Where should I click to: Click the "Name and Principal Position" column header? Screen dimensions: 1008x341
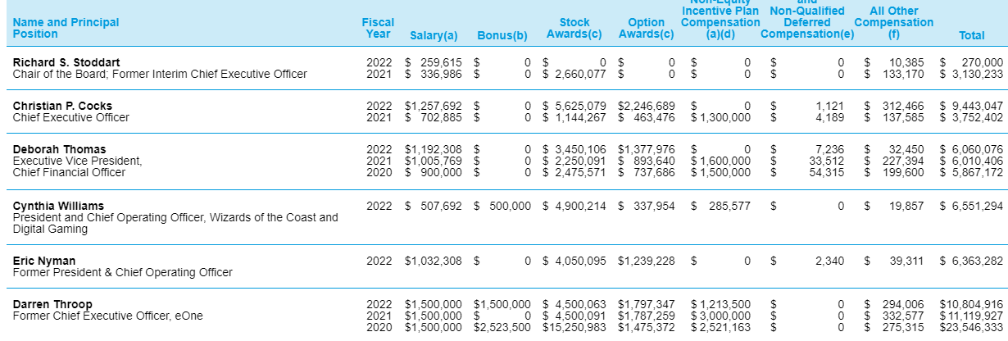coord(66,28)
